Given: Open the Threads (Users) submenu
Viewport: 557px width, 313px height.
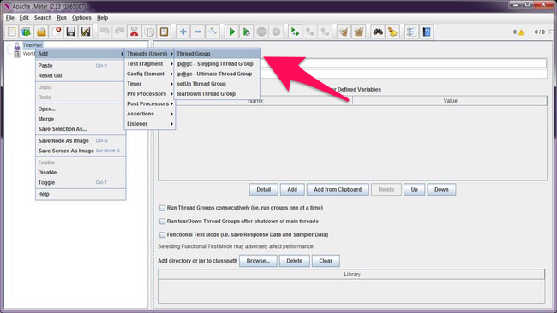Looking at the screenshot, I should 150,54.
